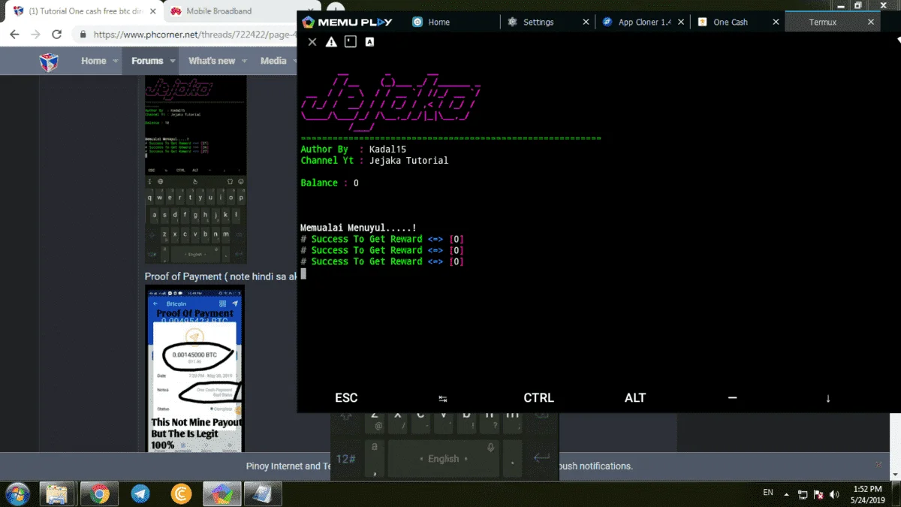Tap the enter key on Android keyboard
The image size is (901, 507).
pos(541,458)
